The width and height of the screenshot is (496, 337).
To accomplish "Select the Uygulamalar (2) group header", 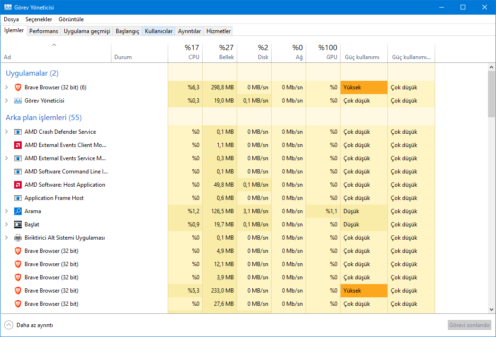I will 32,73.
